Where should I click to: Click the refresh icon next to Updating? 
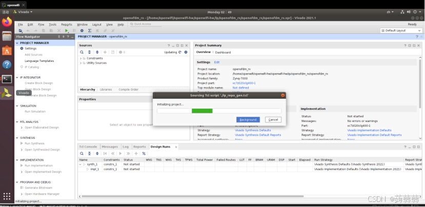(180, 52)
